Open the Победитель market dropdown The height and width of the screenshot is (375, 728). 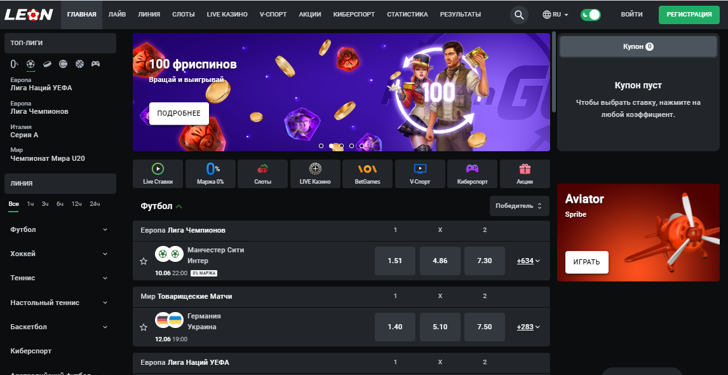click(519, 206)
